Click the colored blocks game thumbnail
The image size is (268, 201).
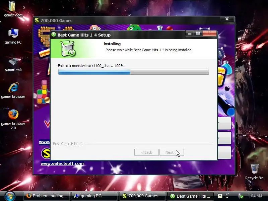pyautogui.click(x=43, y=92)
